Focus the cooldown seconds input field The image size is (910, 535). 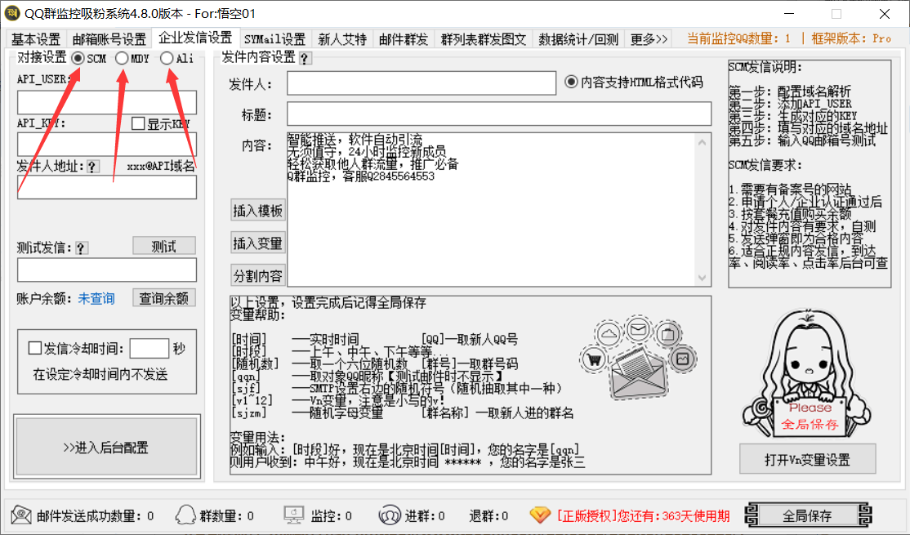149,348
